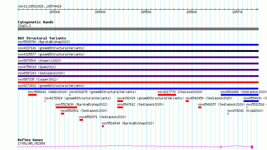Click the small blue marker of nsv4331679
The width and height of the screenshot is (267, 150).
(x=70, y=95)
